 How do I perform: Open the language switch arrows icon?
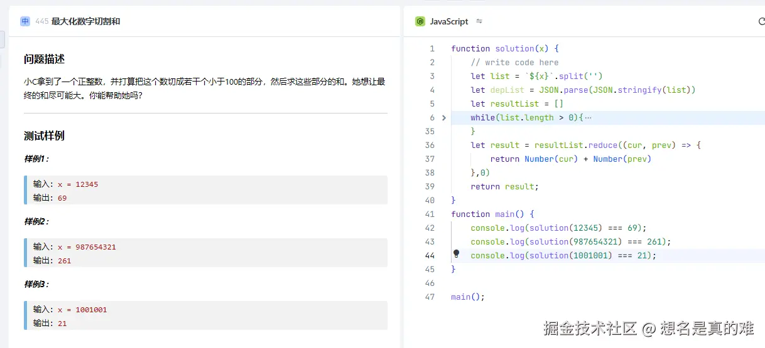479,21
